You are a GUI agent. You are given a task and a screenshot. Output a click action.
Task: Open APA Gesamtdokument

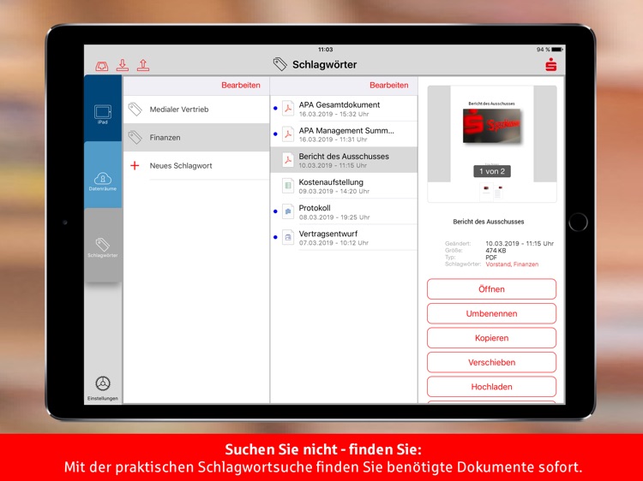tap(344, 109)
